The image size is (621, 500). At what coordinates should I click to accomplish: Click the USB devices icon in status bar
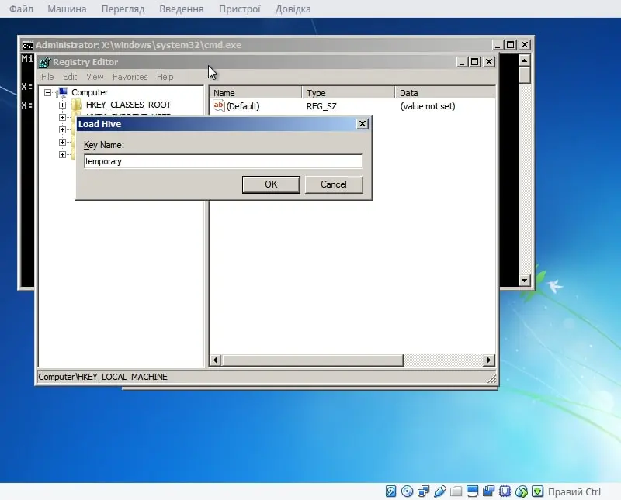pyautogui.click(x=440, y=491)
